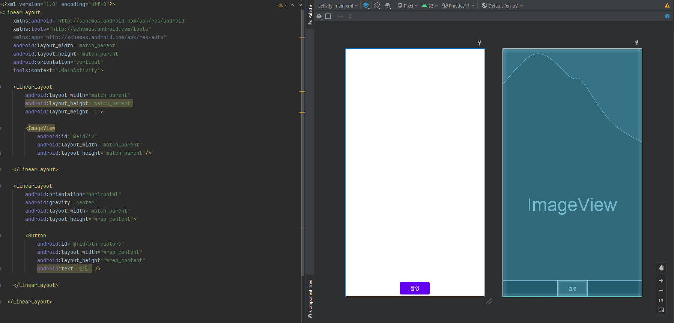The height and width of the screenshot is (323, 674).
Task: Zoom in with the plus icon
Action: tap(661, 281)
